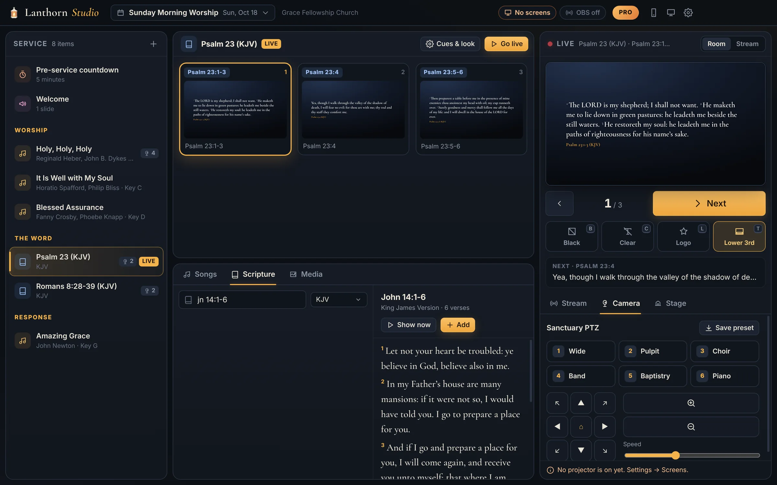The height and width of the screenshot is (485, 777).
Task: Select the Psalm 23:5-6 slide thumbnail
Action: point(471,109)
